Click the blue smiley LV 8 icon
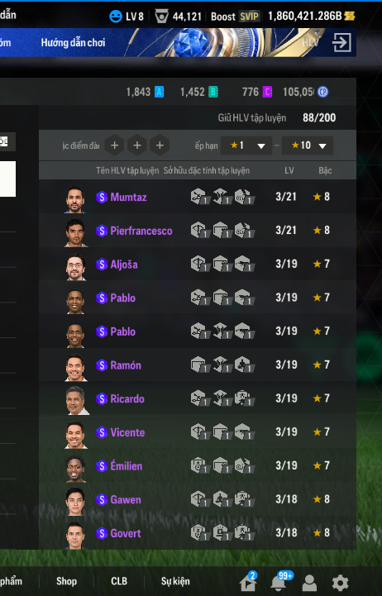 click(x=116, y=17)
